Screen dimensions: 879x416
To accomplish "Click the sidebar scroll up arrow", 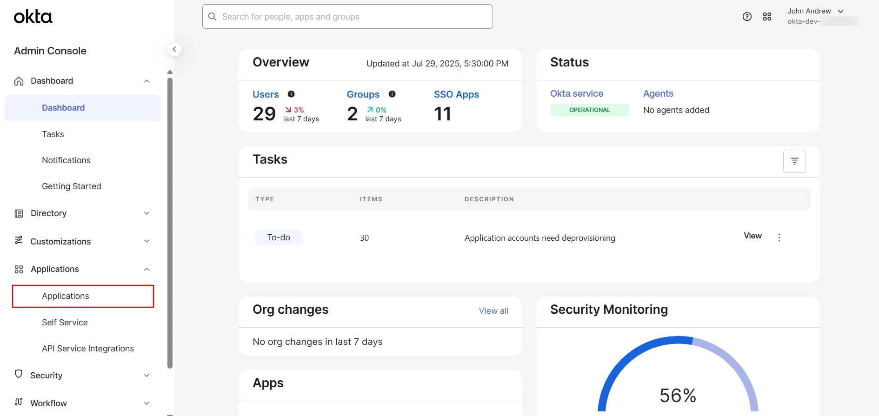I will [x=170, y=72].
